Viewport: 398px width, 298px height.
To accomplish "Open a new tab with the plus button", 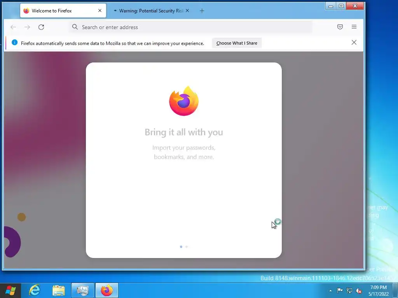I will [x=202, y=10].
